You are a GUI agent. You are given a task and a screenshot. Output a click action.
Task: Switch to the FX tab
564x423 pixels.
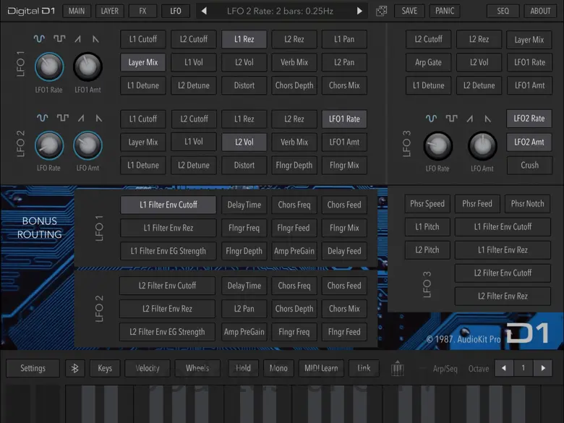(x=142, y=11)
